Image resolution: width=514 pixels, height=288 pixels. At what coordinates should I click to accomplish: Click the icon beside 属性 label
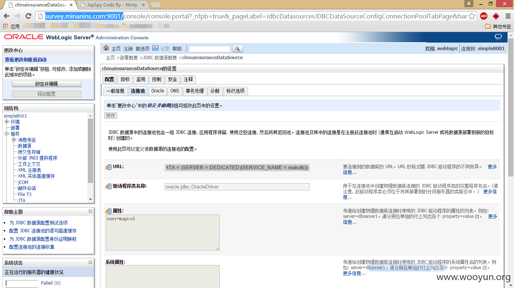coord(108,211)
